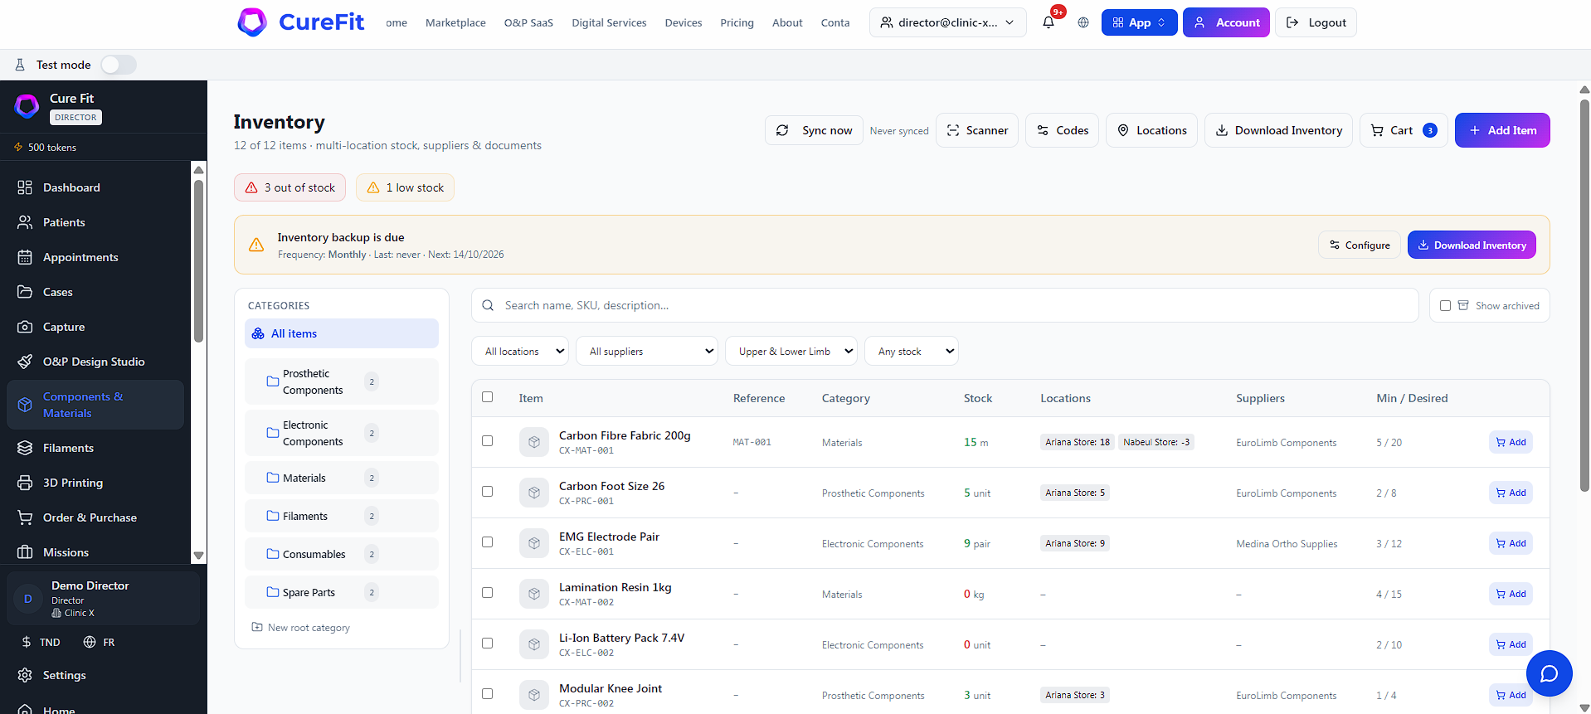Viewport: 1591px width, 714px height.
Task: Select all items via header checkbox
Action: [487, 397]
